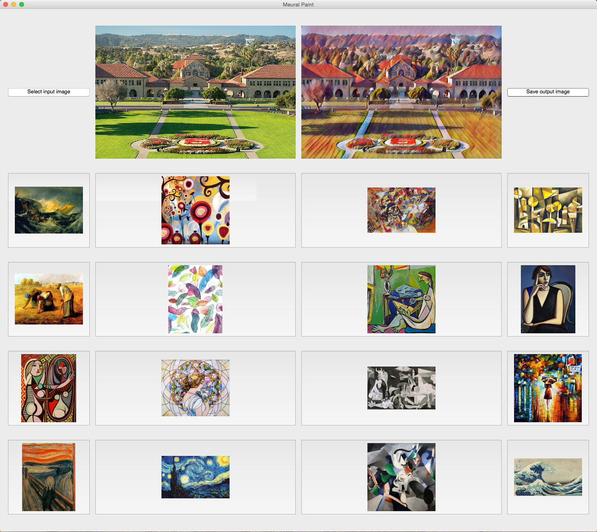Click the Select input image button
The width and height of the screenshot is (597, 532).
[49, 92]
